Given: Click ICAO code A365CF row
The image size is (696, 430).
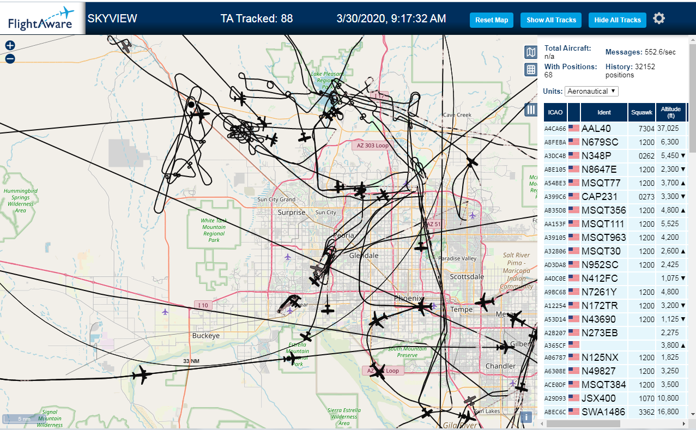Looking at the screenshot, I should click(615, 345).
